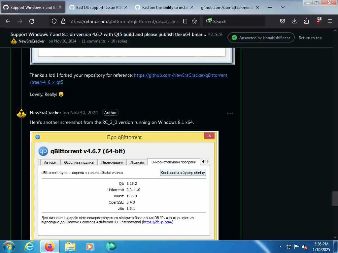Click NewEraCracker avatar beside the comment
This screenshot has height=253, width=338.
(x=21, y=113)
